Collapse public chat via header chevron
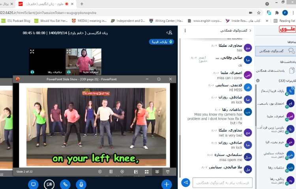296x189 pixels. 250,30
